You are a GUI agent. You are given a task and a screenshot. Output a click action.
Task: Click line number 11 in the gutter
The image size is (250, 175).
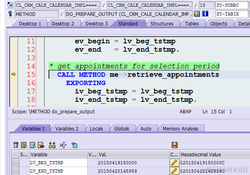31,41
